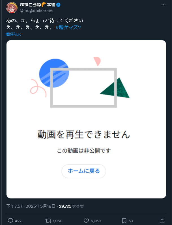The height and width of the screenshot is (225, 172).
Task: Open the @inugamikorone handle
Action: (36, 10)
